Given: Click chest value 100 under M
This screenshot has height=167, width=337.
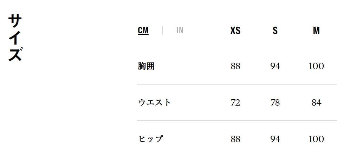Looking at the screenshot, I should click(316, 66).
